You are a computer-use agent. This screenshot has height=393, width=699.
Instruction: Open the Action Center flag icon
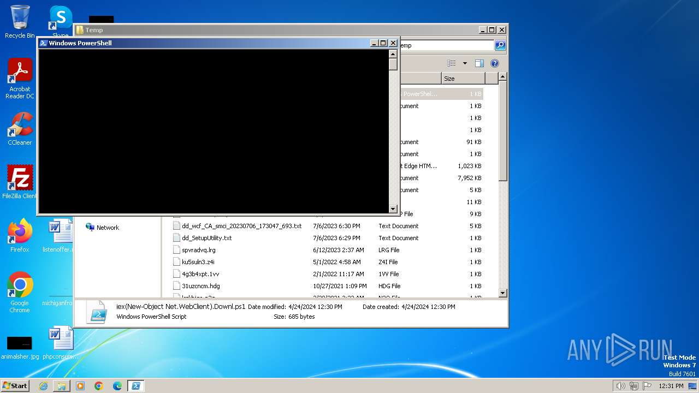click(x=647, y=386)
